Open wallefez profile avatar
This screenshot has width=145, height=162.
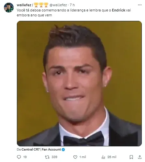9,8
